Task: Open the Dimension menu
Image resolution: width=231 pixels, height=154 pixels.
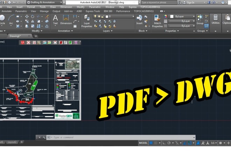Action: click(x=66, y=7)
